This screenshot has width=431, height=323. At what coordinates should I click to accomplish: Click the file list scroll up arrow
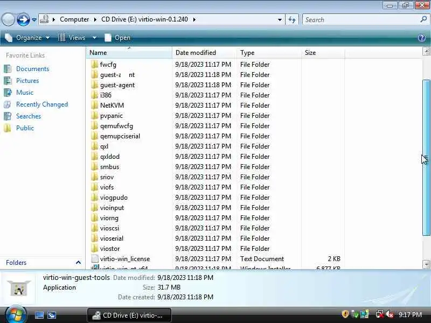(x=426, y=51)
